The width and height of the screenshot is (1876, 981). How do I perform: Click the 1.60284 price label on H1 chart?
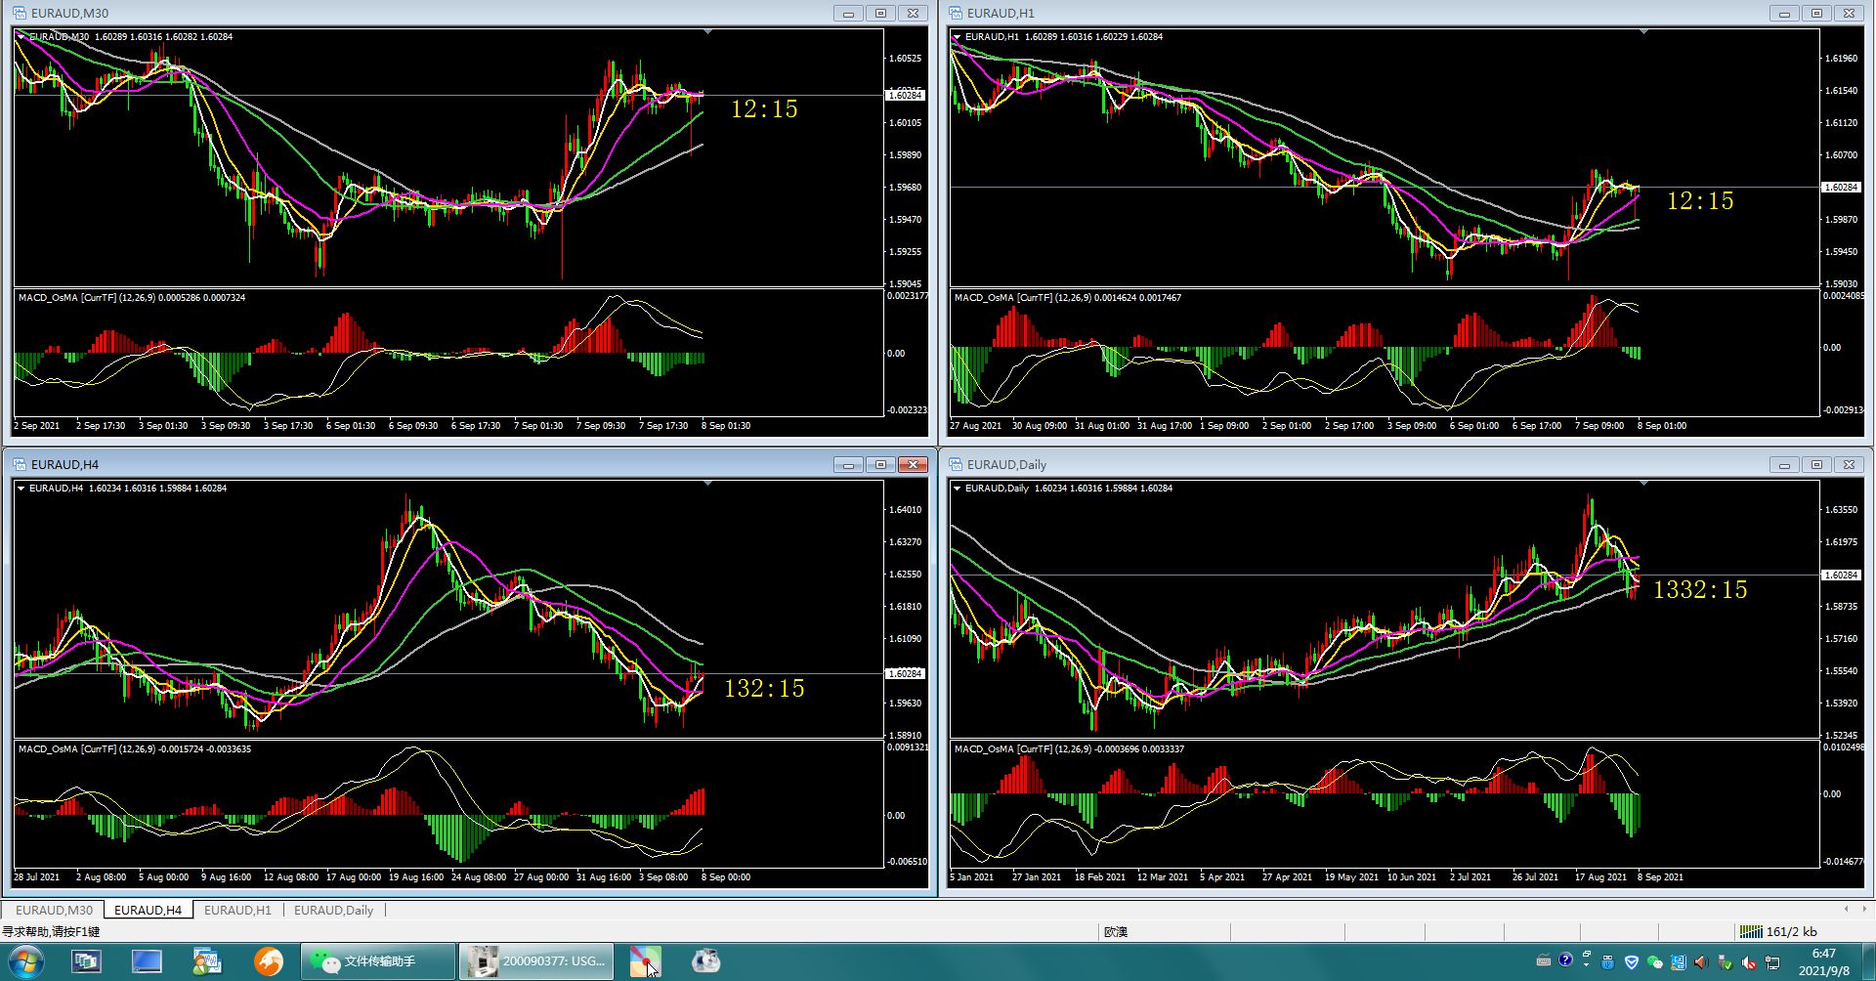click(x=1841, y=187)
